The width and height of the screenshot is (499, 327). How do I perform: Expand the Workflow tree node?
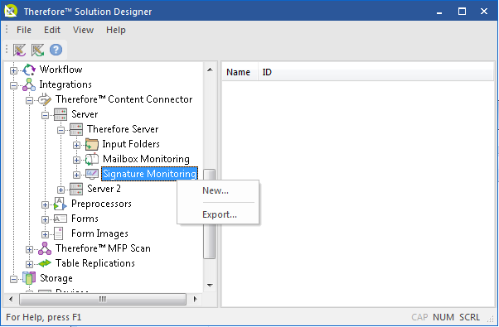[x=13, y=70]
